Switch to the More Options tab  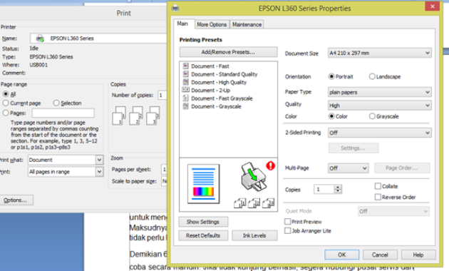[x=212, y=24]
